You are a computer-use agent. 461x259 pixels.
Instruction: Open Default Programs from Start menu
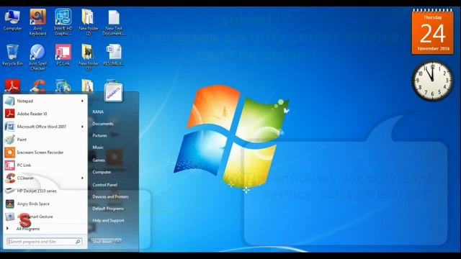(x=108, y=209)
